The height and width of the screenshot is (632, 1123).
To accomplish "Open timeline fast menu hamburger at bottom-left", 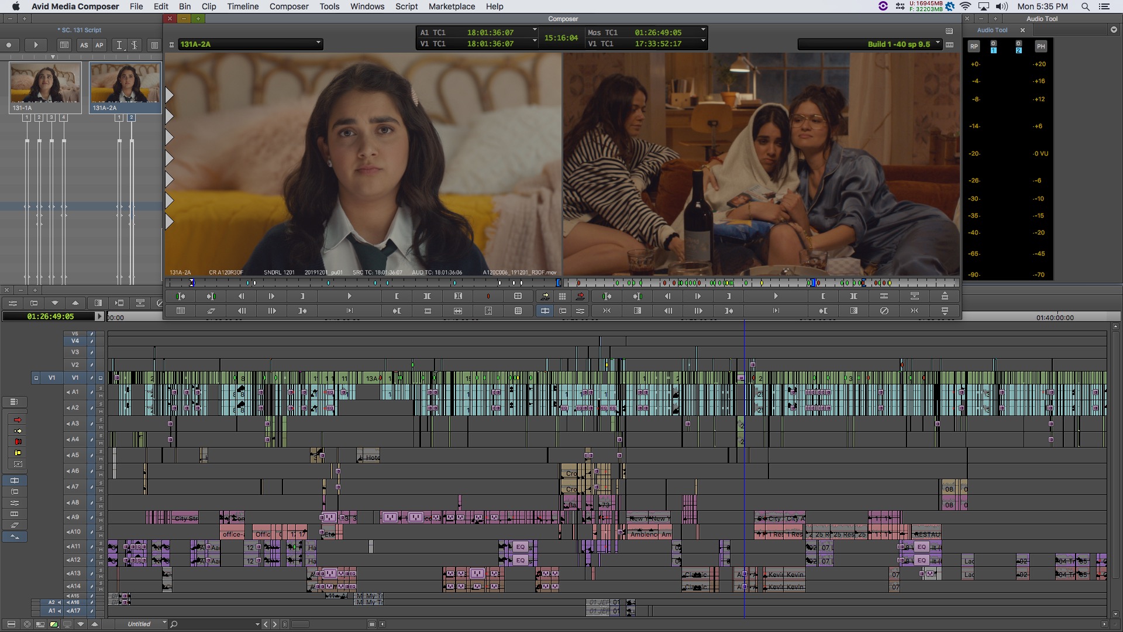I will (x=11, y=624).
